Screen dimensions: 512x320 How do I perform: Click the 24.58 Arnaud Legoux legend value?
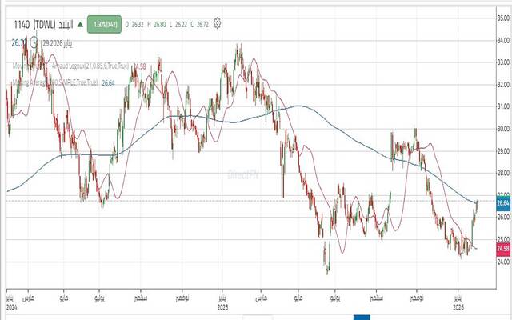[x=138, y=66]
